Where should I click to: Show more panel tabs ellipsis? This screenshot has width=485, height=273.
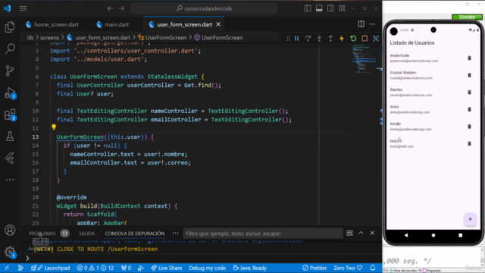point(175,234)
